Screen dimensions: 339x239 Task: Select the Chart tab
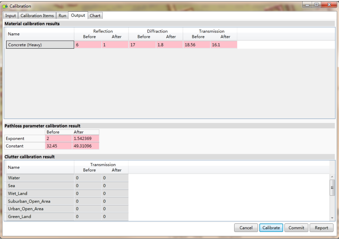[x=95, y=16]
